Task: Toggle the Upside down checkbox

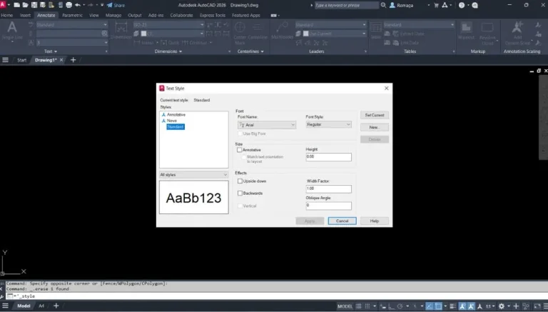Action: [240, 181]
